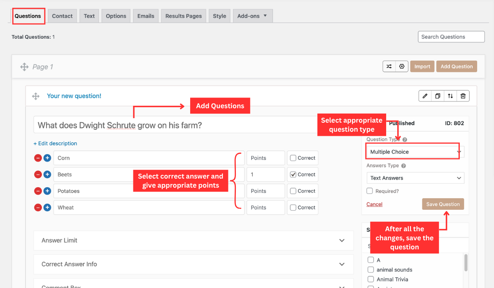
Task: Click the categories list scrollbar
Action: (x=466, y=262)
